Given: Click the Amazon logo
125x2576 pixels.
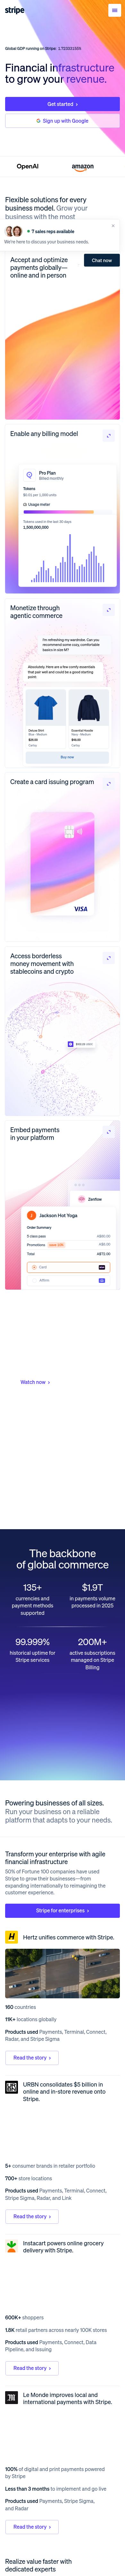Looking at the screenshot, I should [x=83, y=167].
